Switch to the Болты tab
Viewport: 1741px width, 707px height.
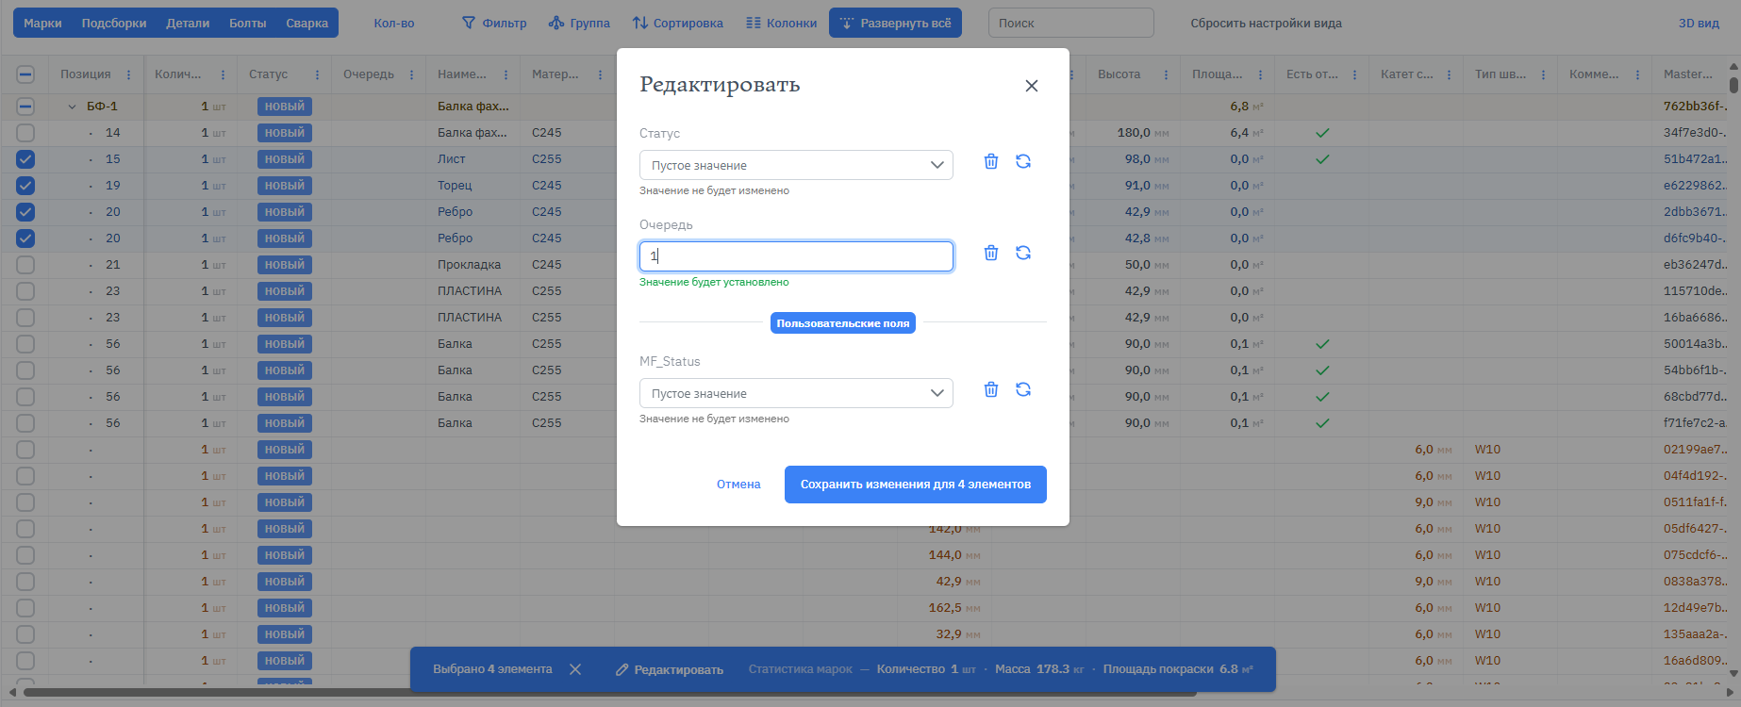click(248, 23)
